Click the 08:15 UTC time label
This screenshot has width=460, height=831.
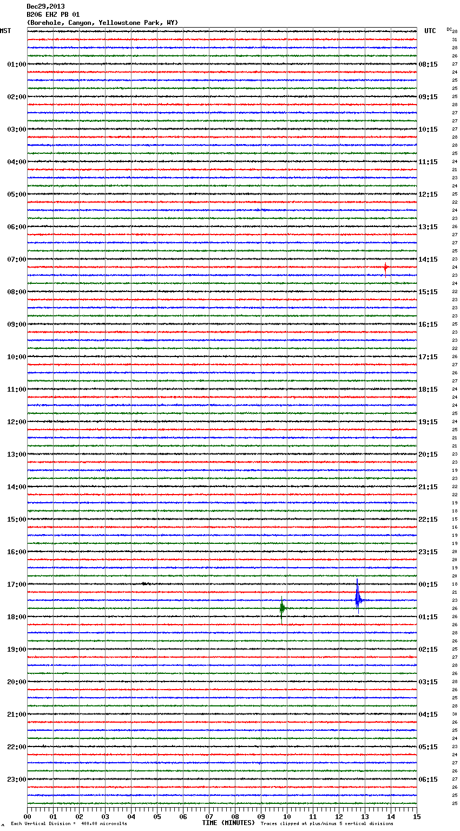(x=428, y=64)
